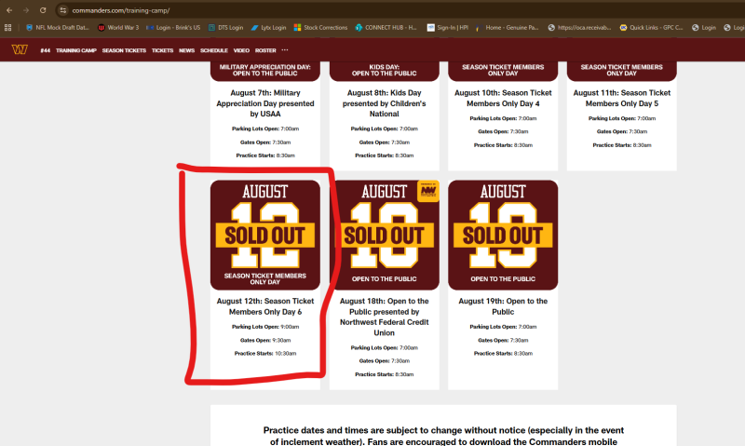Viewport: 745px width, 446px height.
Task: Open the #44 nav item
Action: (45, 50)
